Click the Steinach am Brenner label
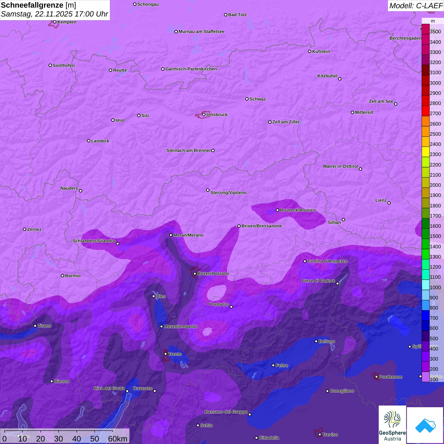Image resolution: width=444 pixels, height=444 pixels. point(189,150)
